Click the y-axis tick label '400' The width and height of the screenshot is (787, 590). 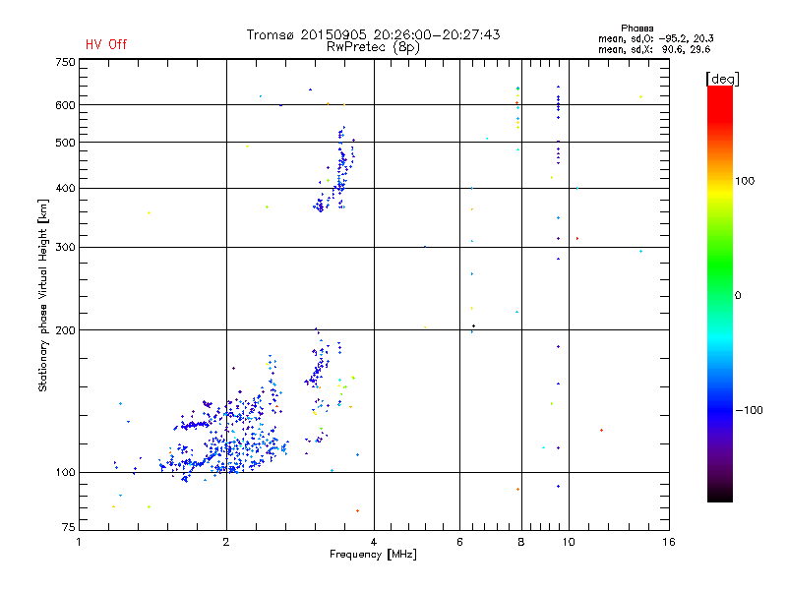pos(65,189)
